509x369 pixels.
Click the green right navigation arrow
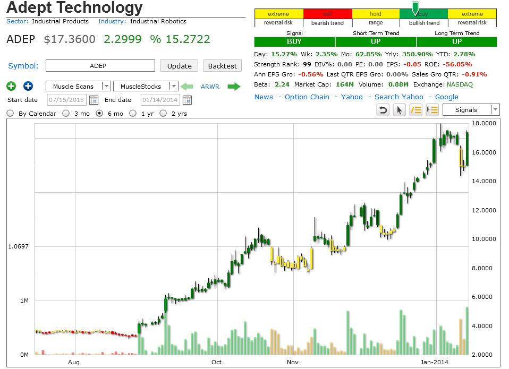click(x=233, y=86)
